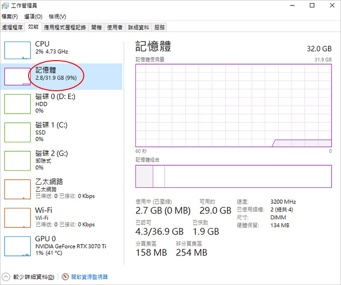Image resolution: width=341 pixels, height=285 pixels.
Task: Click the 乙太網路 heading label
Action: (49, 182)
